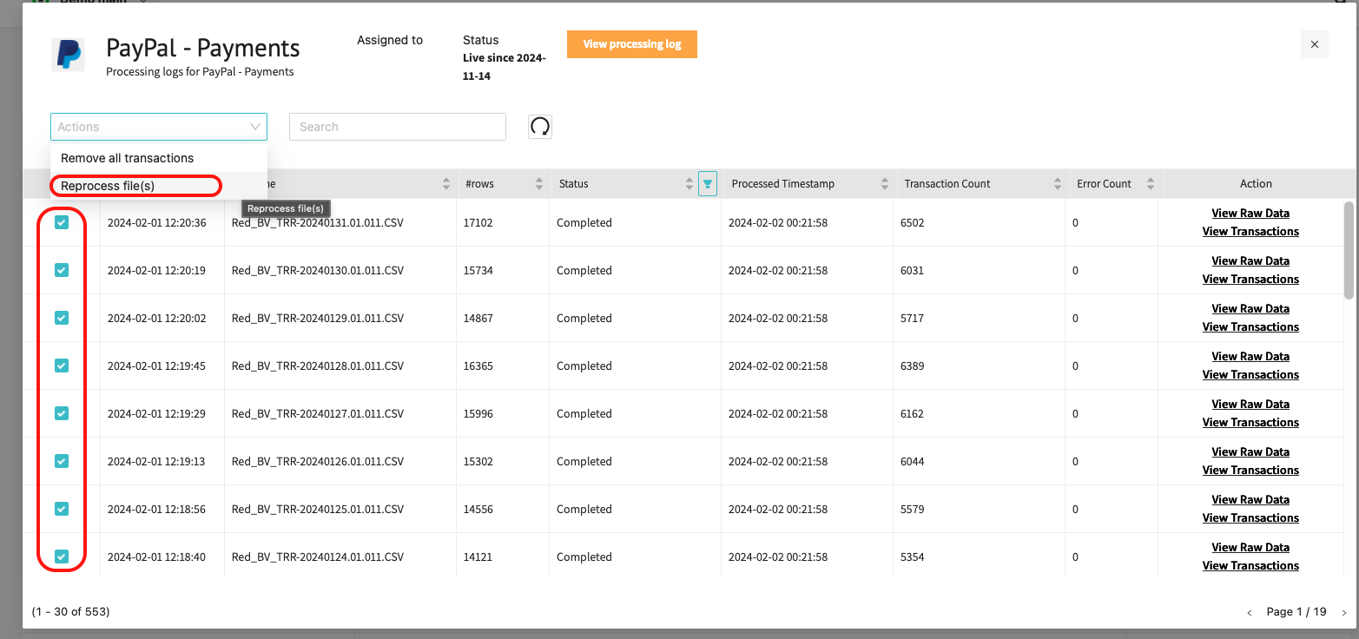1359x639 pixels.
Task: Uncheck the Red_BV_TRR-20240131 file checkbox
Action: coord(62,223)
